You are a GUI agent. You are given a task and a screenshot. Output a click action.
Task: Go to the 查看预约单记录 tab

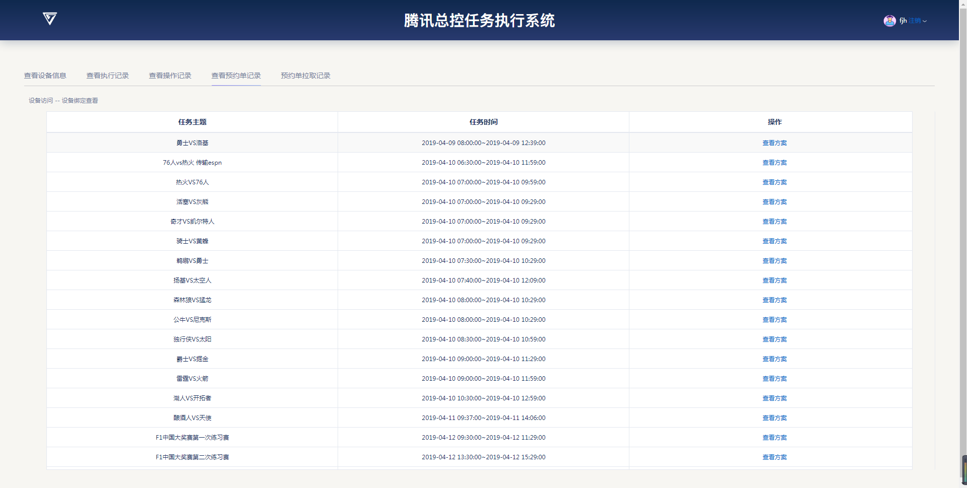click(236, 76)
